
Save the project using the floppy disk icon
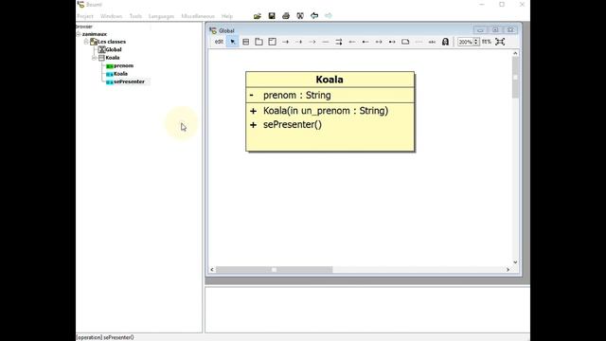(272, 16)
